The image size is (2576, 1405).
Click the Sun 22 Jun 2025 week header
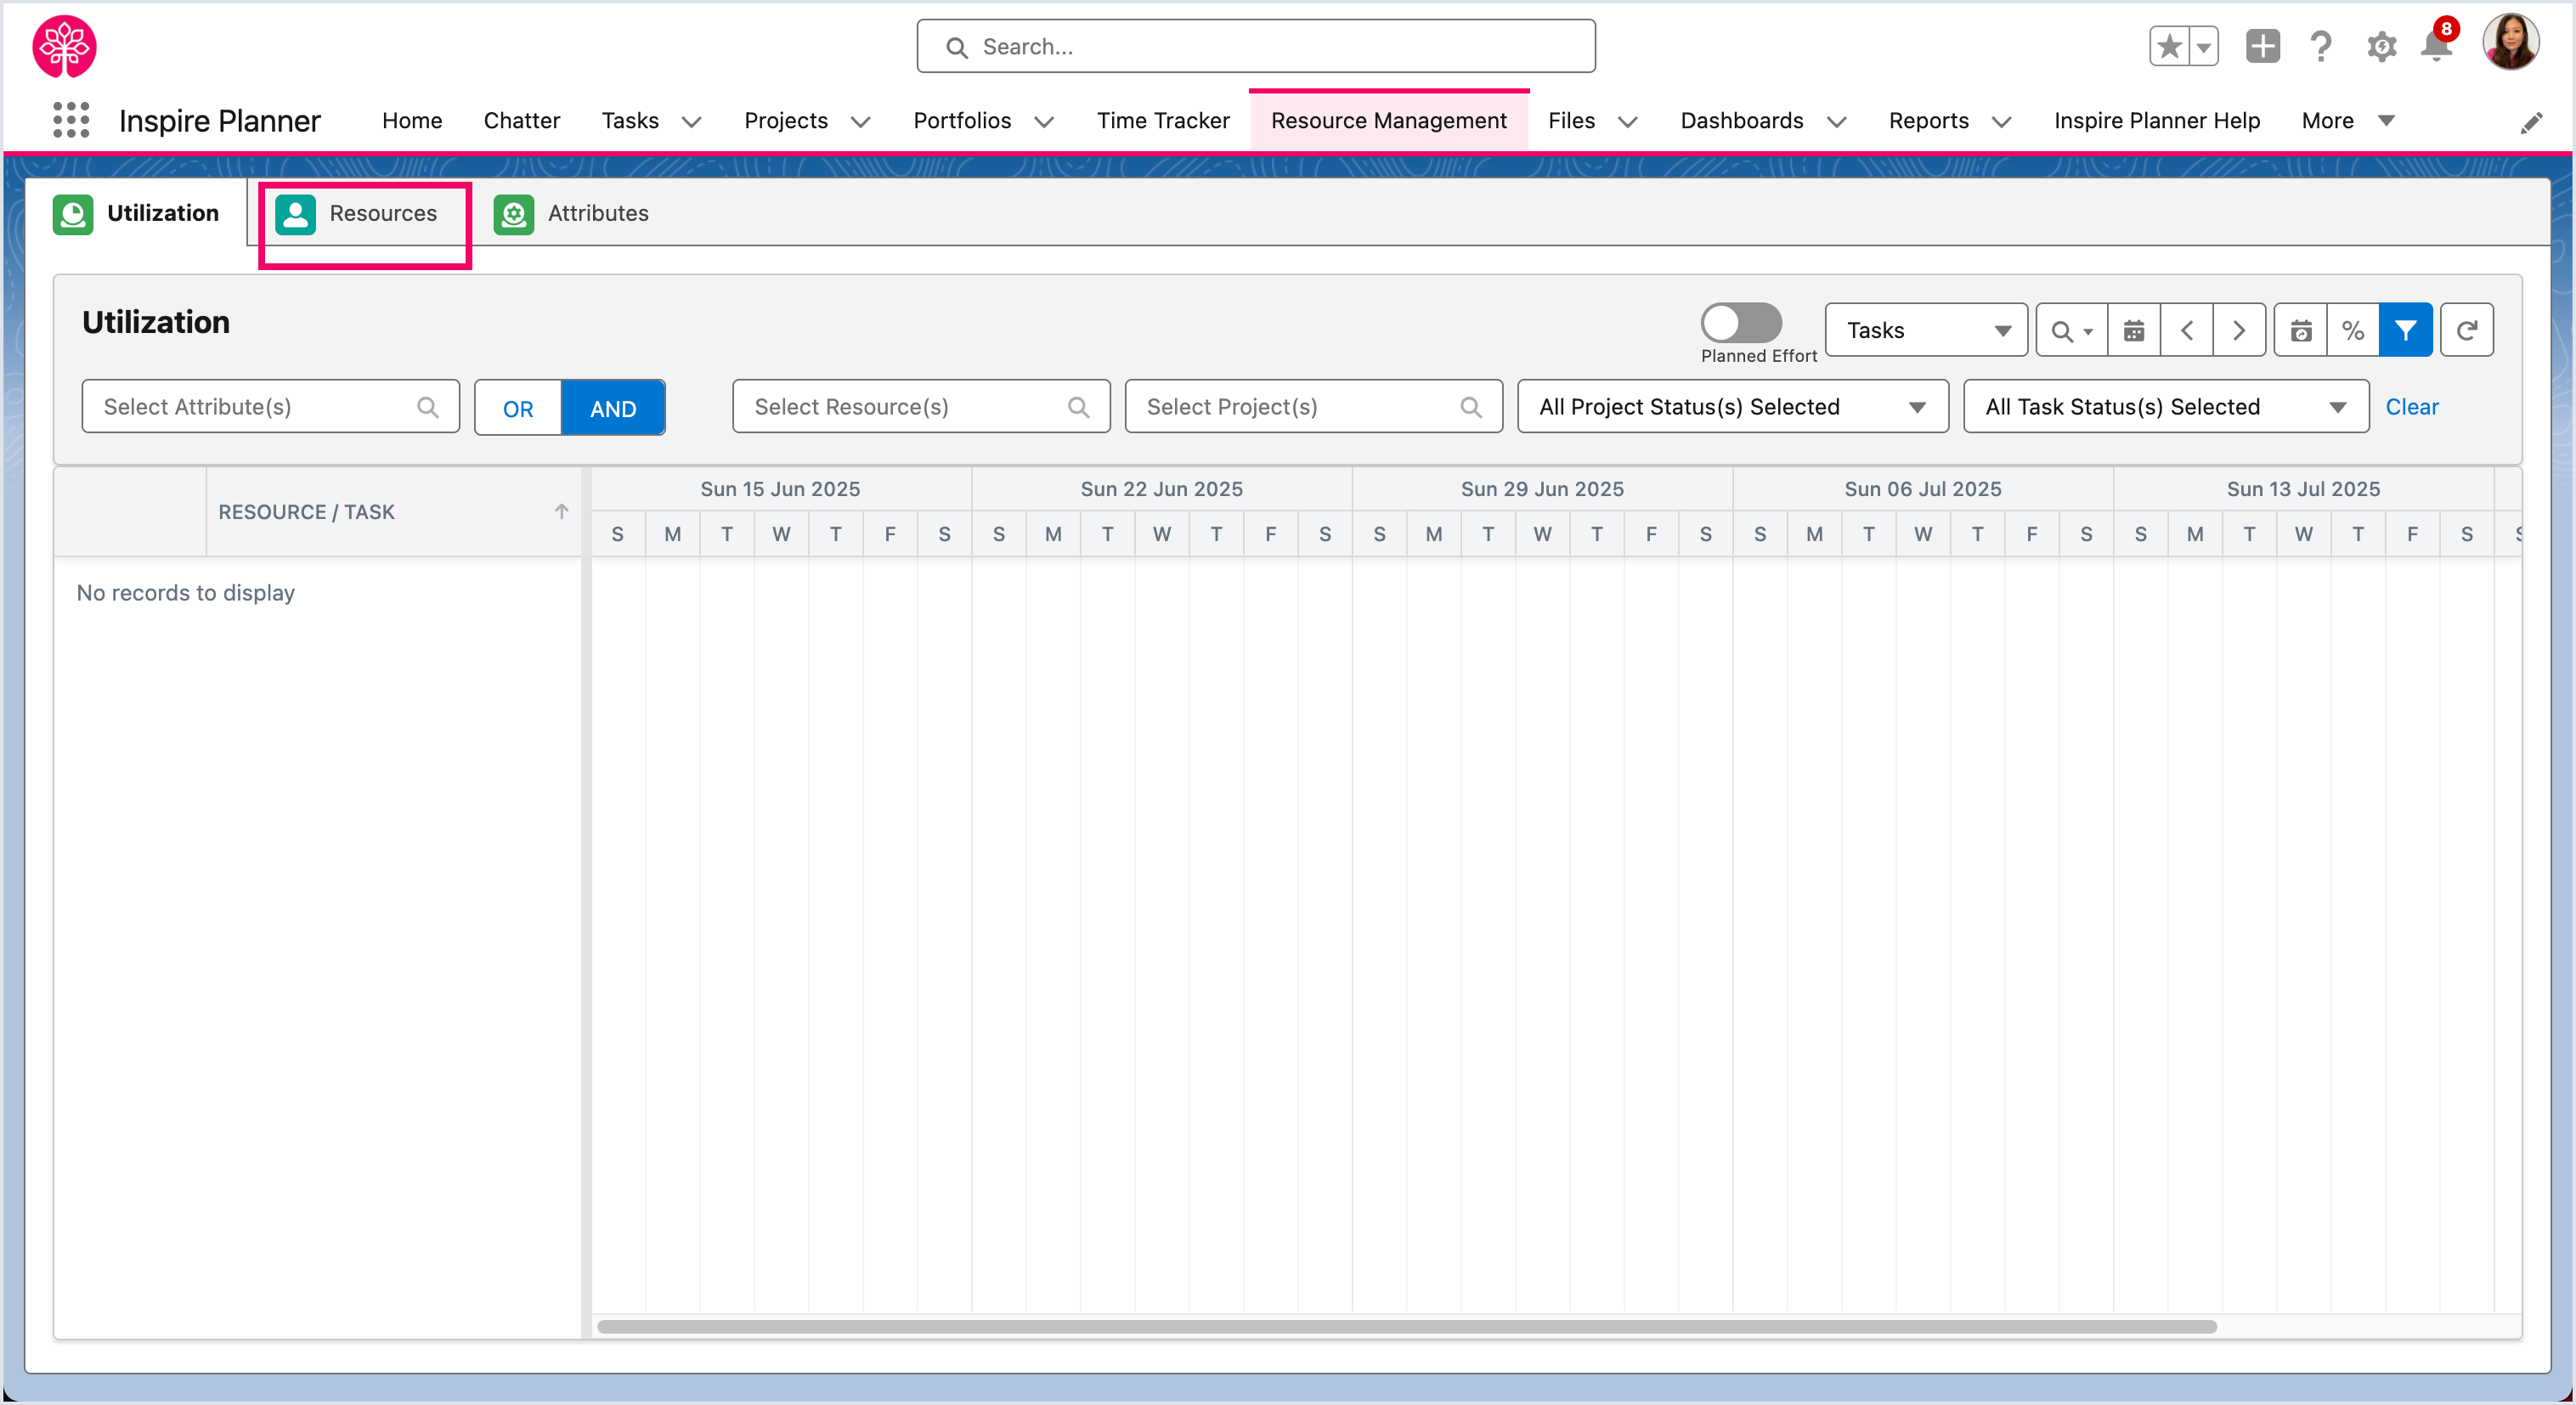pyautogui.click(x=1161, y=489)
